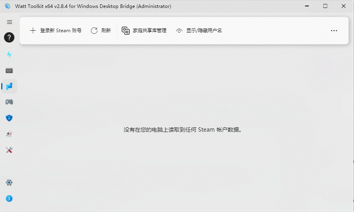This screenshot has width=354, height=212.
Task: Open the three-dots more options menu
Action: point(334,31)
